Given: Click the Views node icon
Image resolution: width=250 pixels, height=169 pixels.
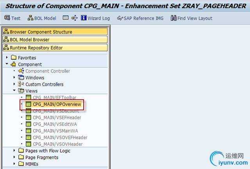Looking at the screenshot, I should tap(21, 91).
